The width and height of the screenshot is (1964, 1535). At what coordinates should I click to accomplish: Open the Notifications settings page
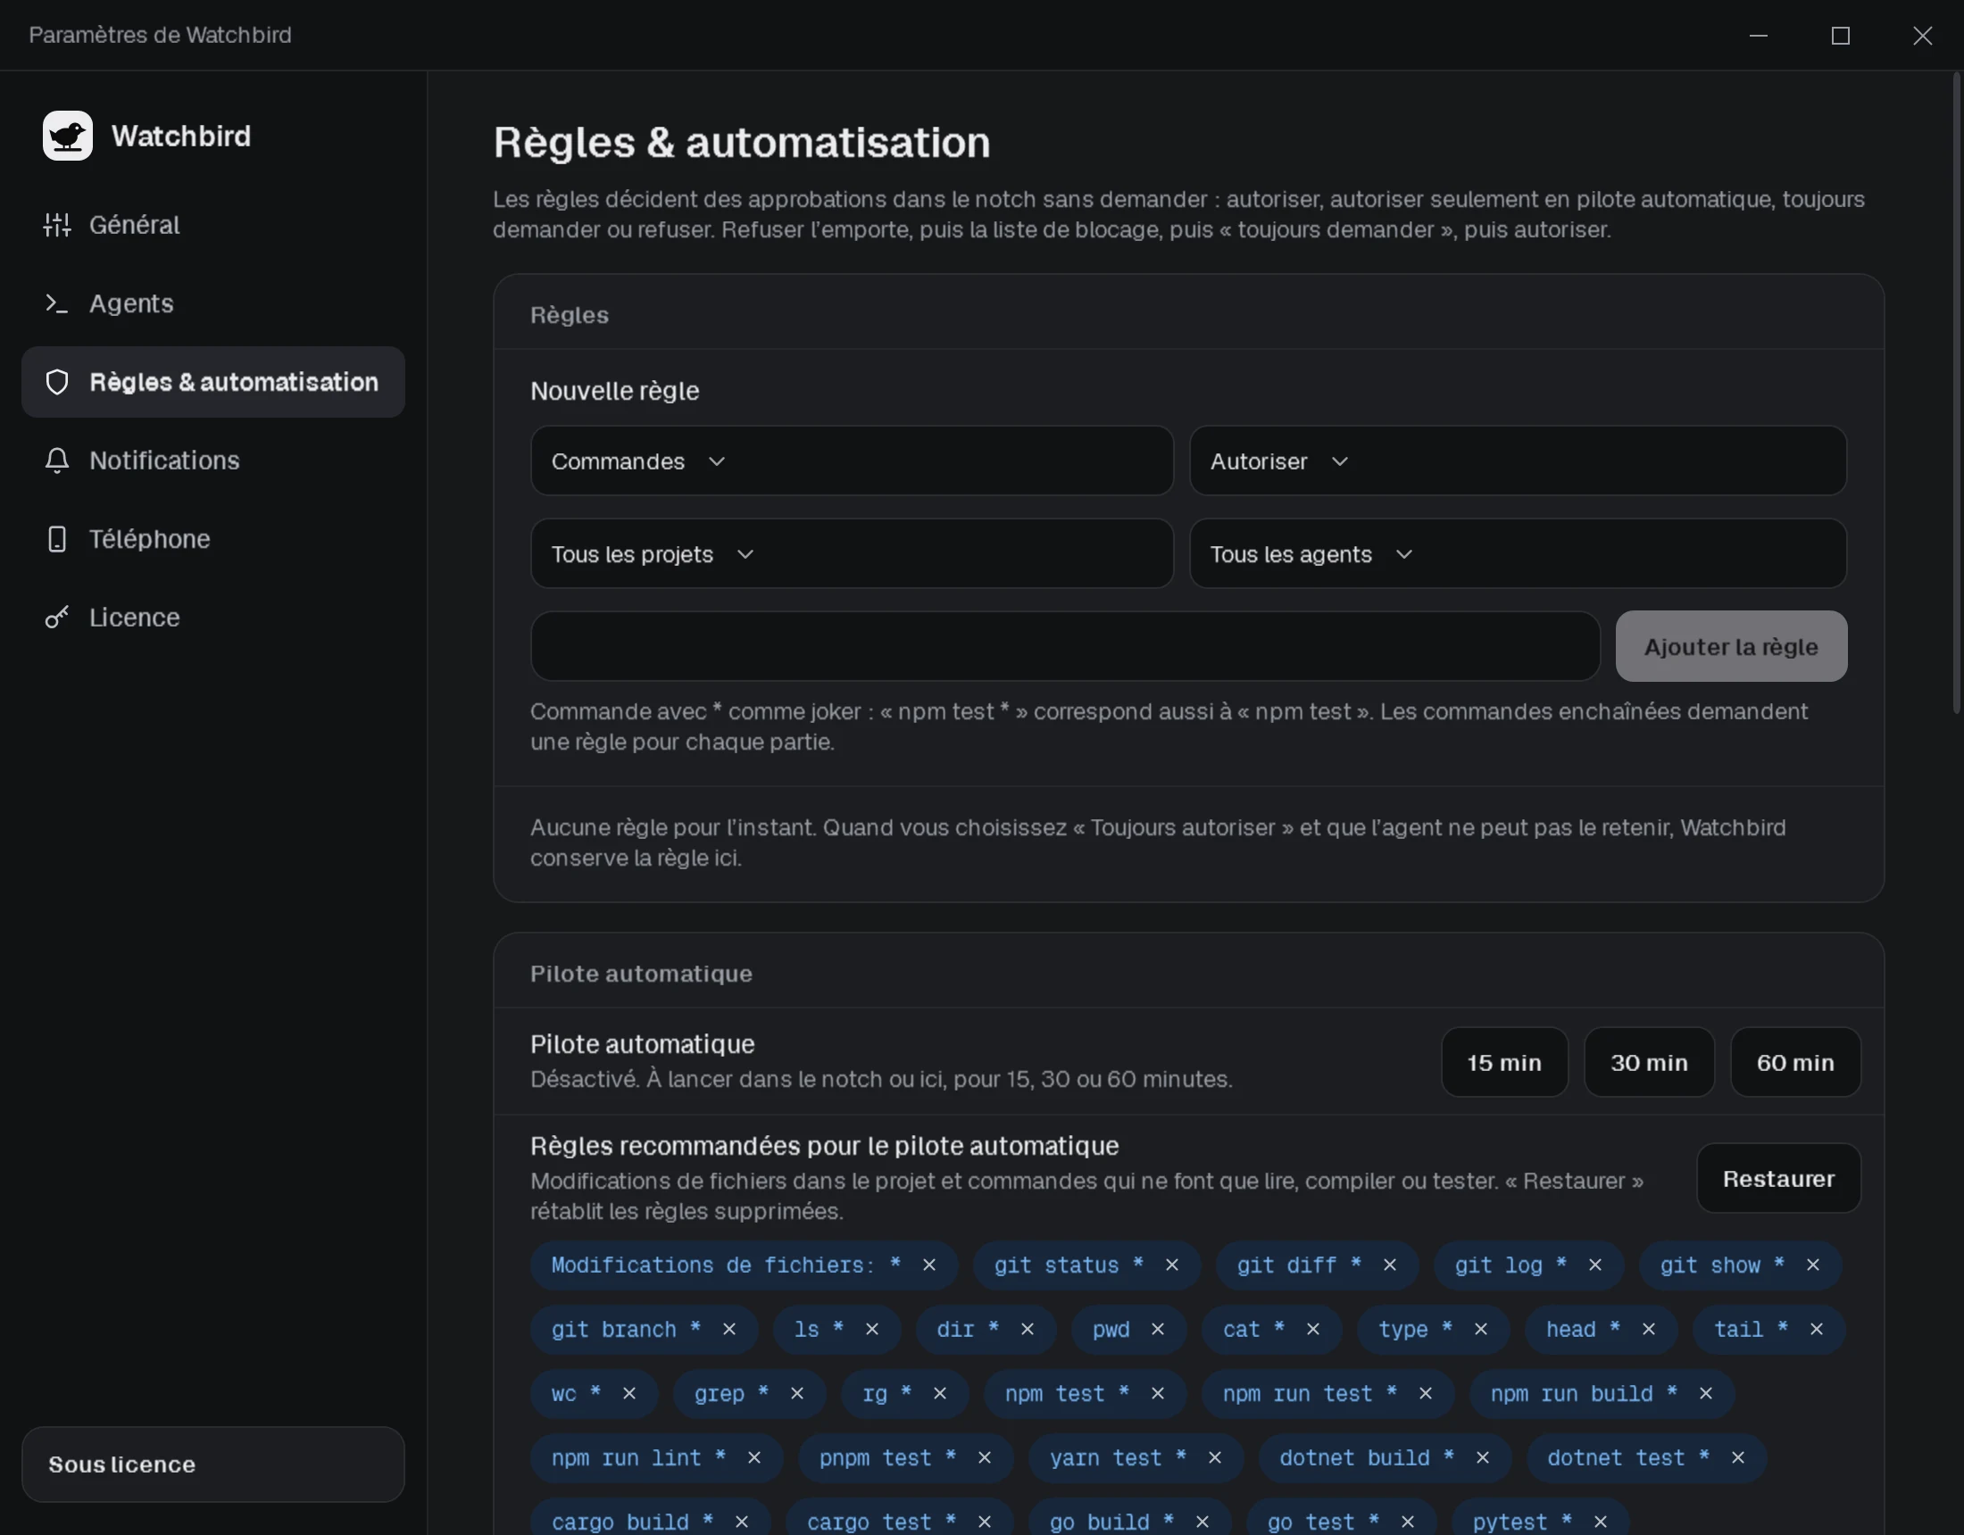[x=213, y=460]
